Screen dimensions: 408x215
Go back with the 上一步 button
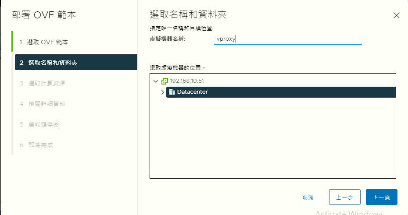[x=344, y=197]
